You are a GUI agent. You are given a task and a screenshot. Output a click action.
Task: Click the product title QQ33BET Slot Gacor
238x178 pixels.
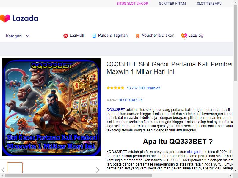tap(170, 68)
